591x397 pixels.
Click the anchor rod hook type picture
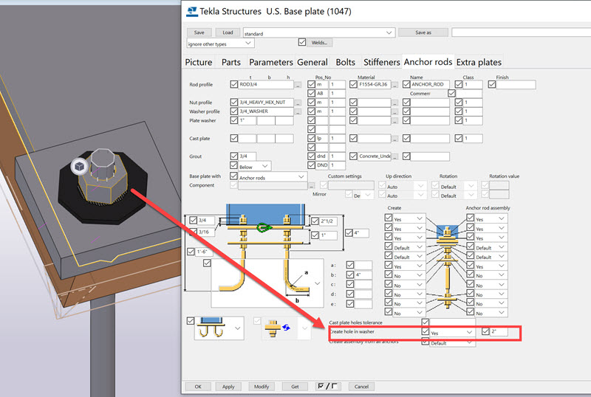click(x=213, y=328)
